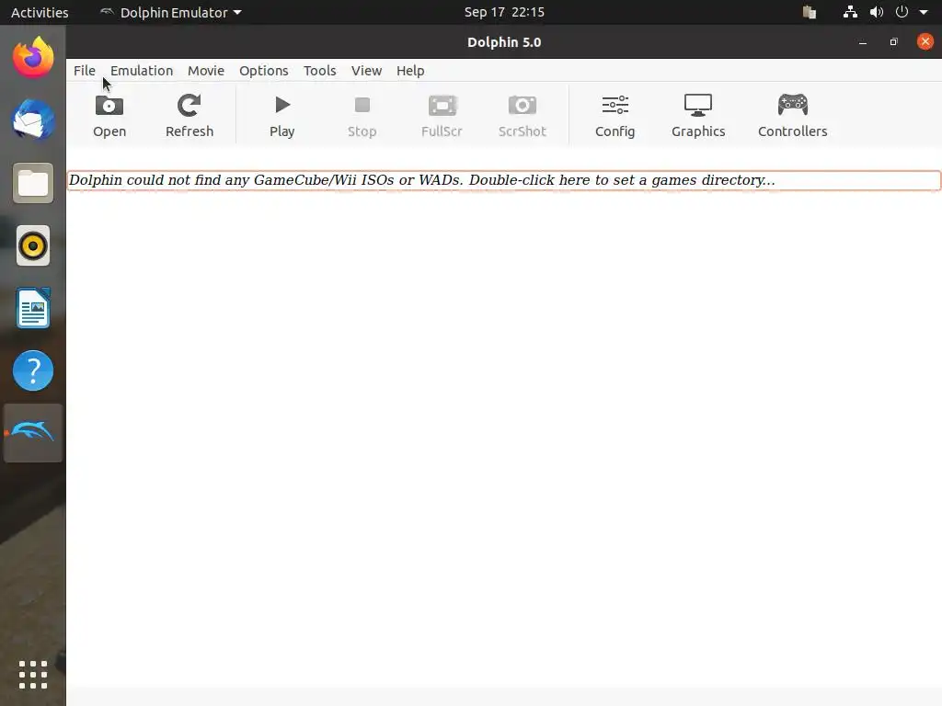Screen dimensions: 942x706
Task: Click the message to set games directory
Action: coord(503,180)
